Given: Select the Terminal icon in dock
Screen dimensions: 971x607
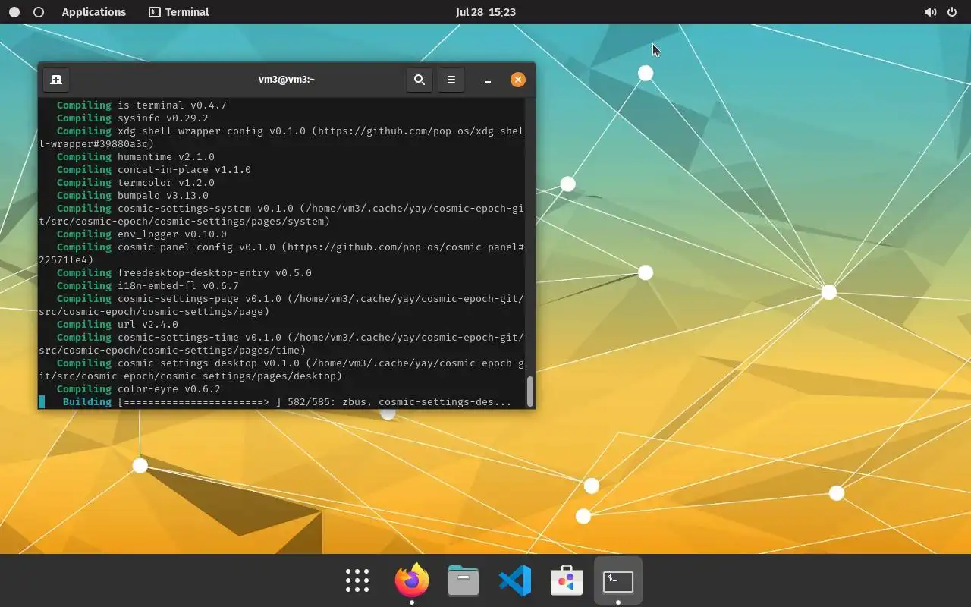Looking at the screenshot, I should (618, 580).
